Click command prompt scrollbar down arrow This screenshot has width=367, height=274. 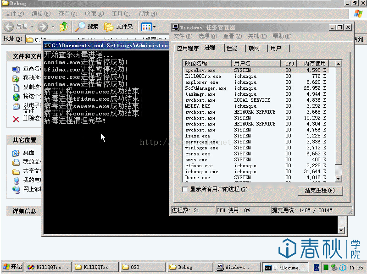tap(341, 230)
